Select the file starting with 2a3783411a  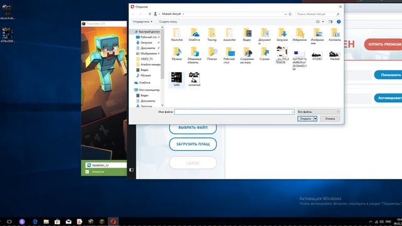tap(300, 60)
